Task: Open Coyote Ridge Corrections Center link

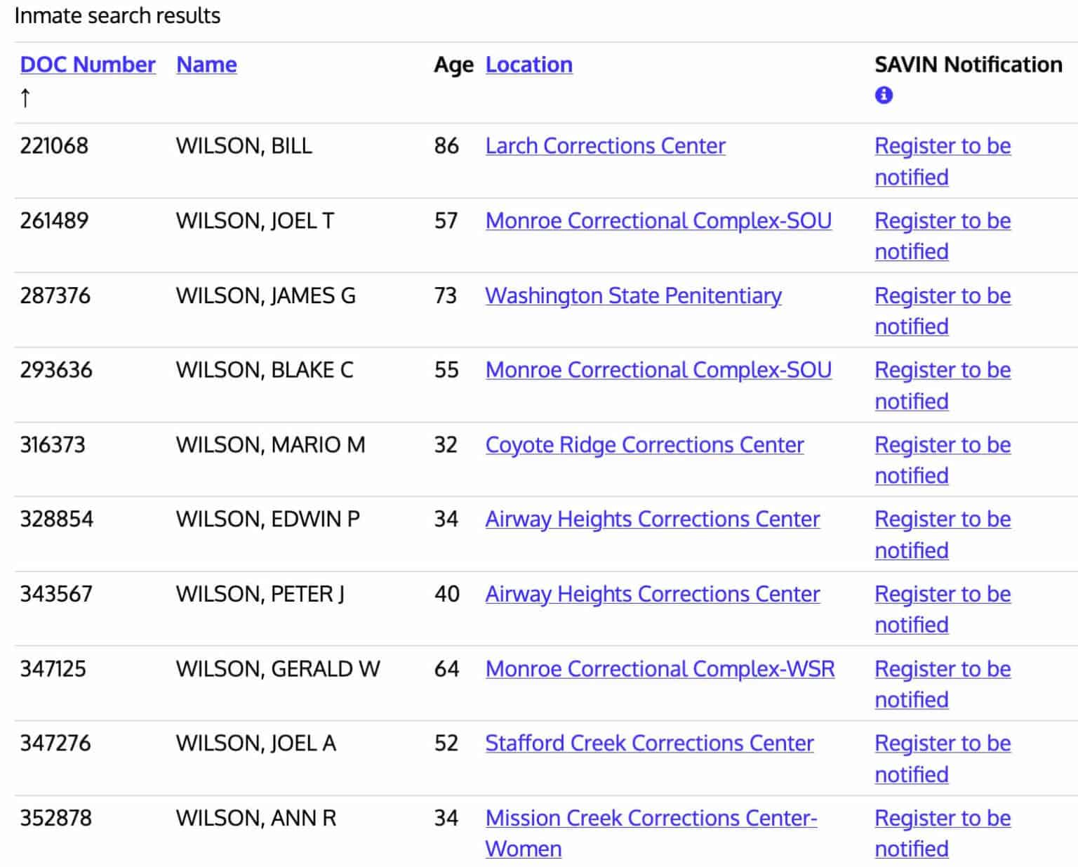Action: click(644, 445)
